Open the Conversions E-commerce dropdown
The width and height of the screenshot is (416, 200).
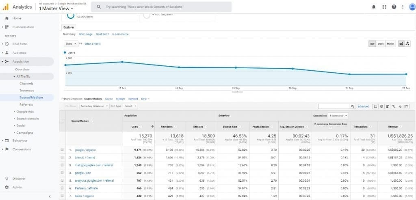338,116
